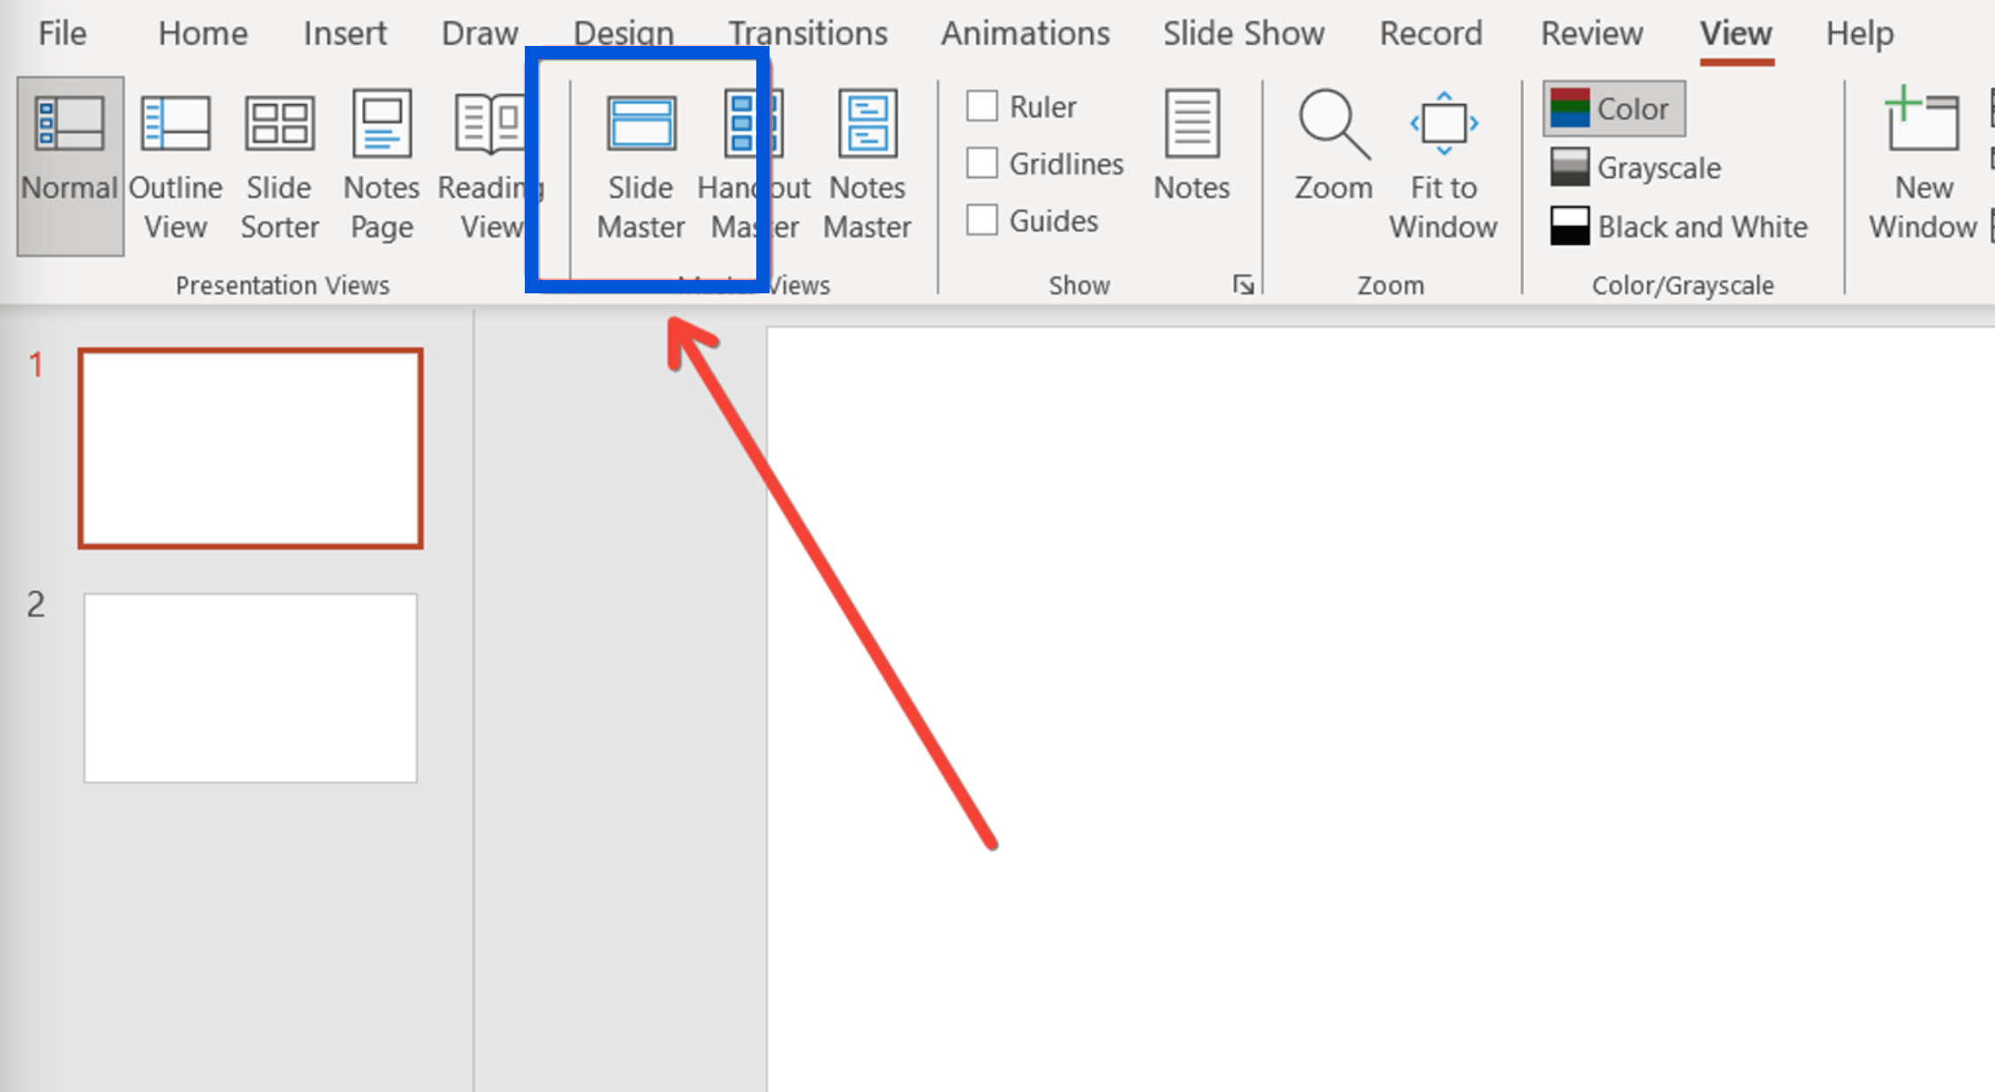Screen dimensions: 1995x1092
Task: Open the Help tab
Action: [x=1860, y=34]
